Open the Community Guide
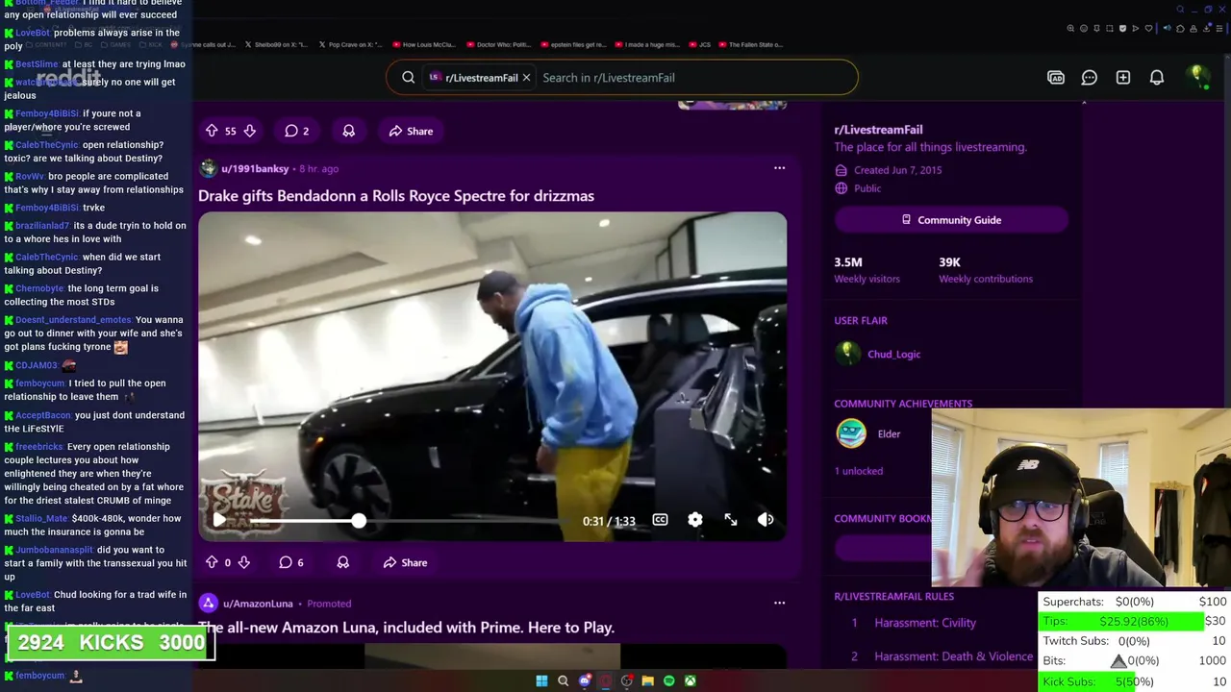The height and width of the screenshot is (692, 1231). (x=951, y=220)
